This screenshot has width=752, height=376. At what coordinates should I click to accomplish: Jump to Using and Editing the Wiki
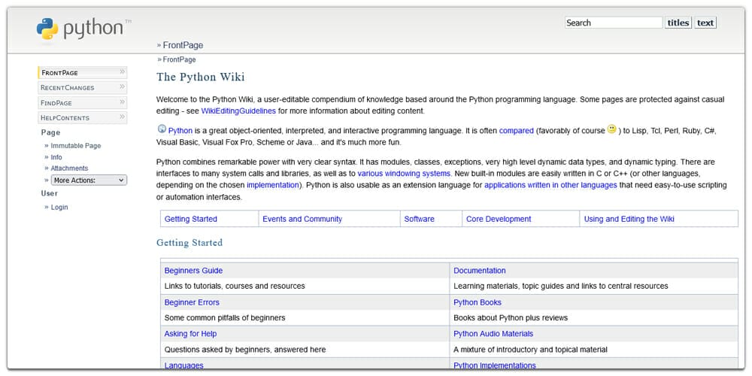click(629, 219)
